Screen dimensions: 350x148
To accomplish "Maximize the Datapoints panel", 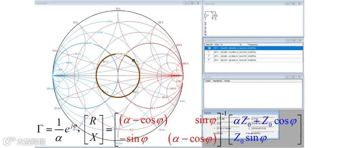I will click(294, 40).
